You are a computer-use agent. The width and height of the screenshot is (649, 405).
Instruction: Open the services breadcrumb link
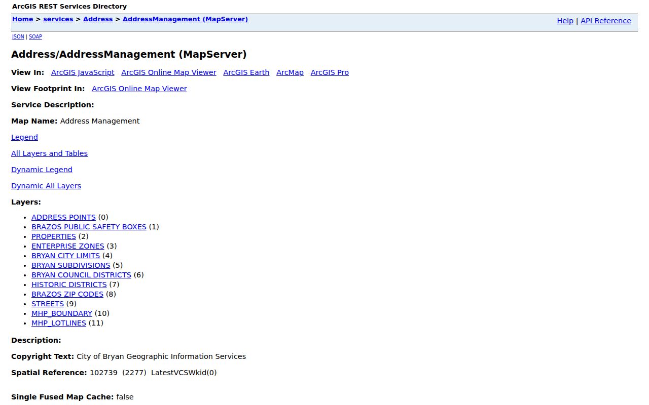[x=58, y=19]
